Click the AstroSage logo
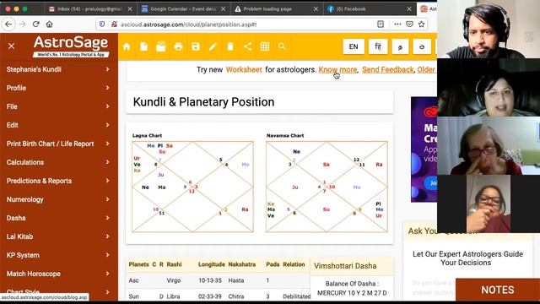Image resolution: width=540 pixels, height=304 pixels. click(x=71, y=46)
